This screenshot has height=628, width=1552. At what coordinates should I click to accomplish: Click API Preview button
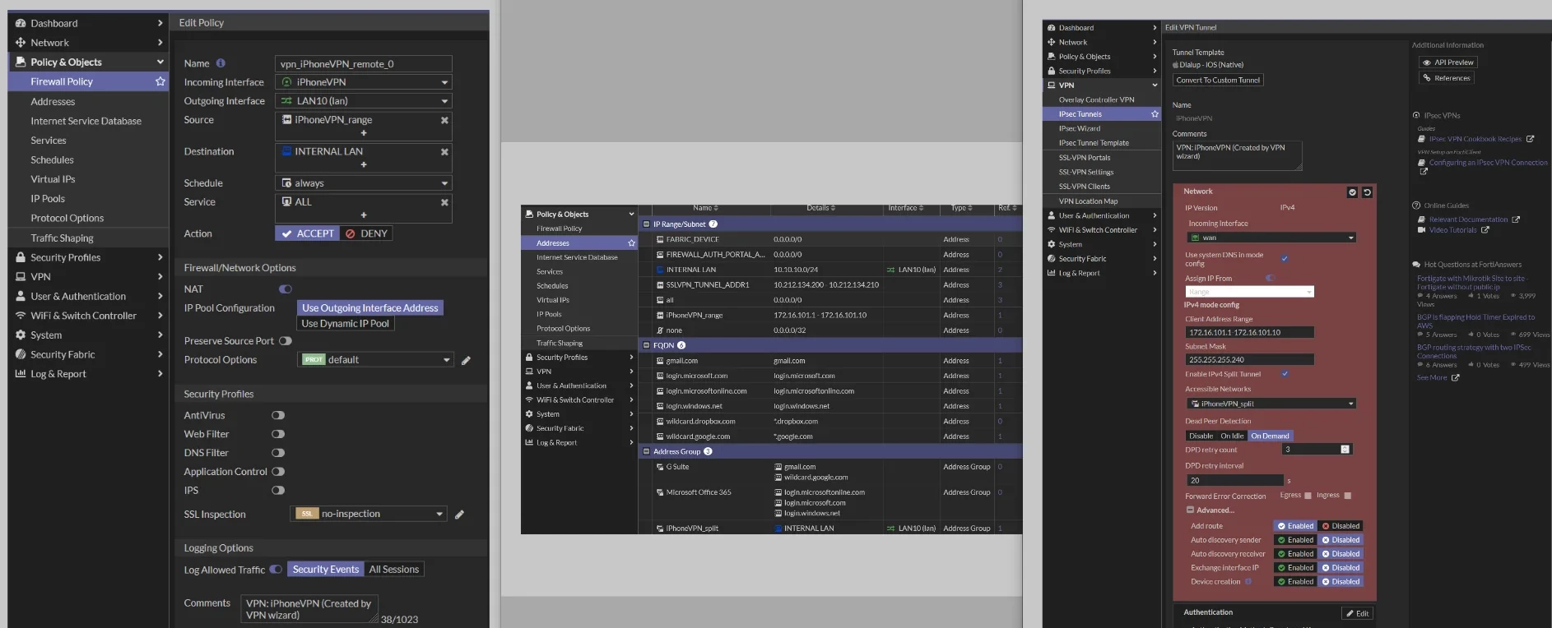coord(1448,62)
